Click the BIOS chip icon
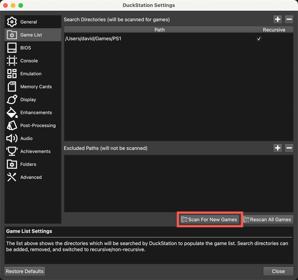This screenshot has height=280, width=298. (12, 48)
